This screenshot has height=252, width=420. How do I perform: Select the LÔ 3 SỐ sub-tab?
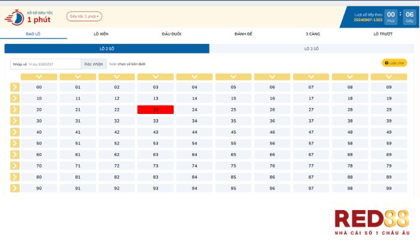point(311,49)
